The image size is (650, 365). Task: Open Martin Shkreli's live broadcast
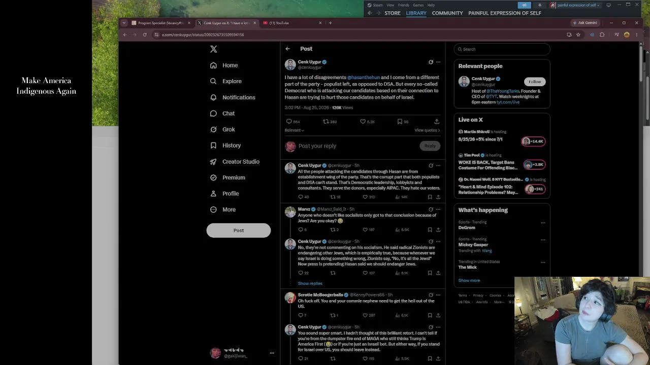(502, 137)
